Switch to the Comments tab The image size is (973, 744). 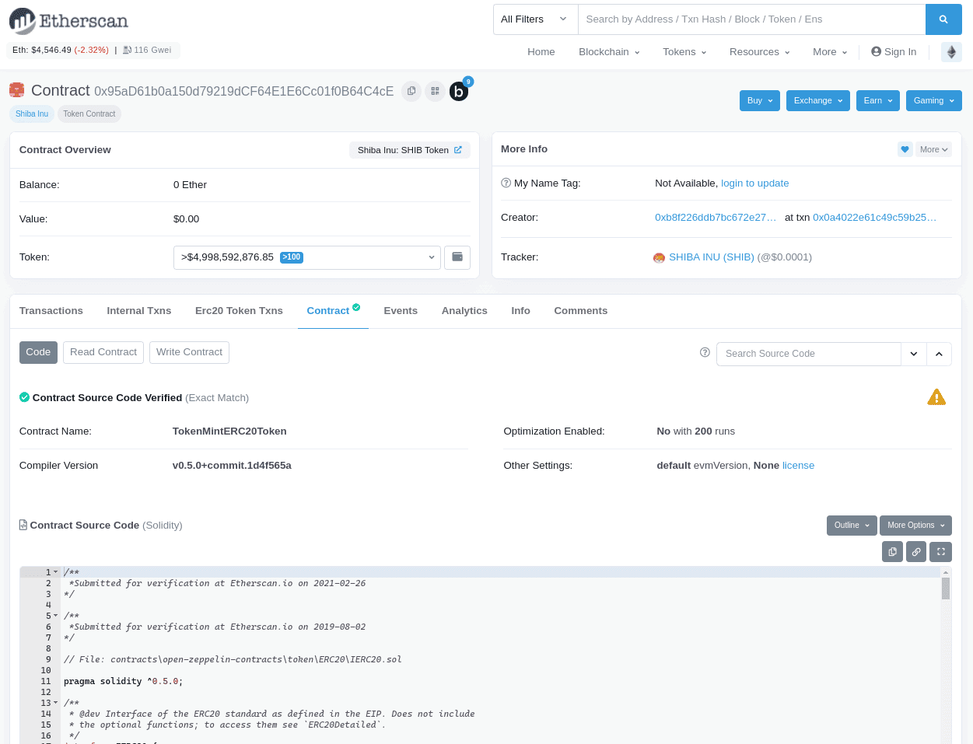click(581, 311)
